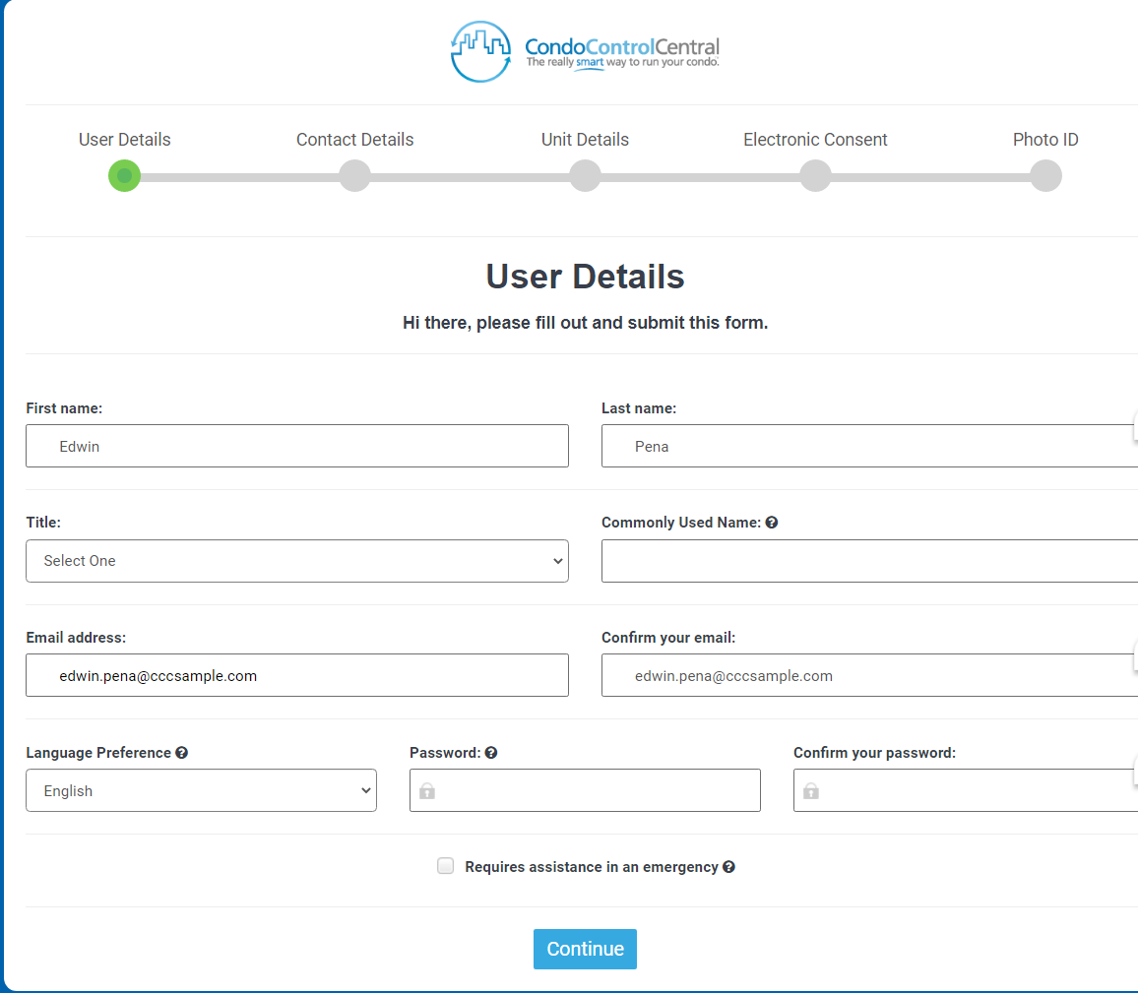Go to Contact Details step
Screen dimensions: 1138x993
click(x=354, y=176)
